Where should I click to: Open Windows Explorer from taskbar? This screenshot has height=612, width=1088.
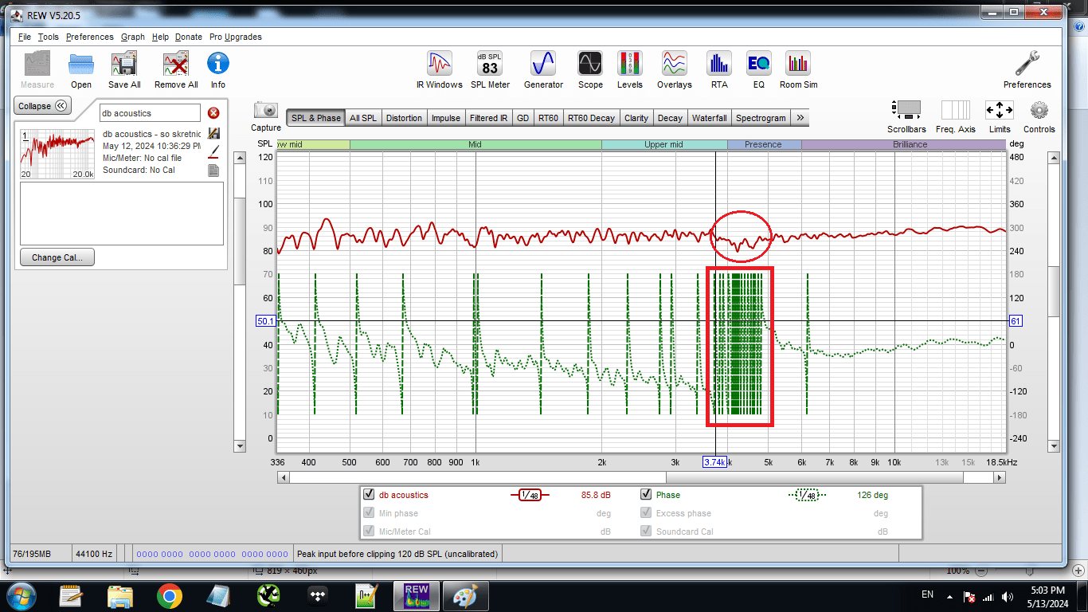(120, 595)
